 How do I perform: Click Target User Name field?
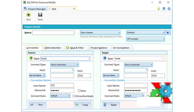(x=136, y=85)
